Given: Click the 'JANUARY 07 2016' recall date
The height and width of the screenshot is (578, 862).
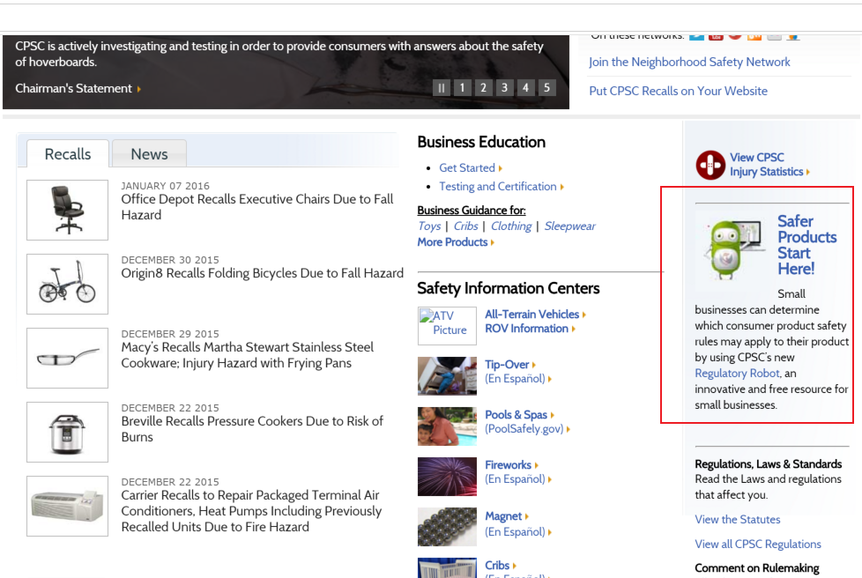Looking at the screenshot, I should click(165, 186).
